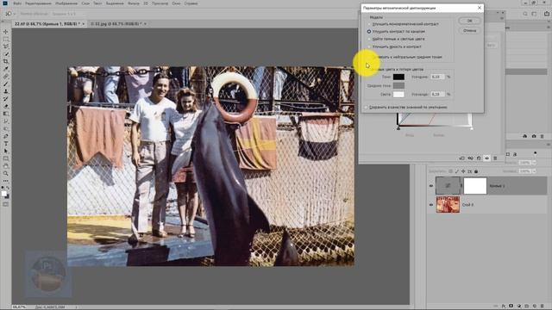The height and width of the screenshot is (310, 552).
Task: Add a layer mask from Layers footer
Action: pyautogui.click(x=511, y=307)
